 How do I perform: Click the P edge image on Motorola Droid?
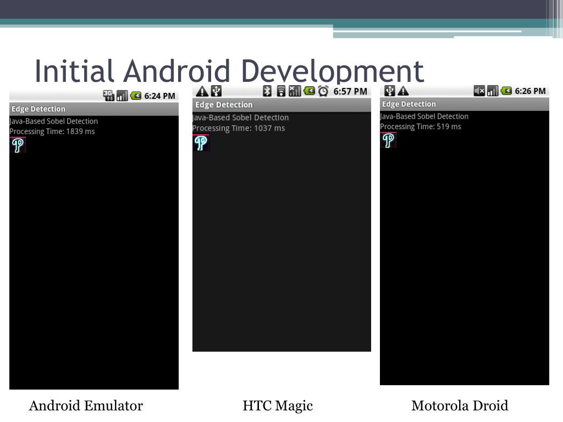click(388, 141)
